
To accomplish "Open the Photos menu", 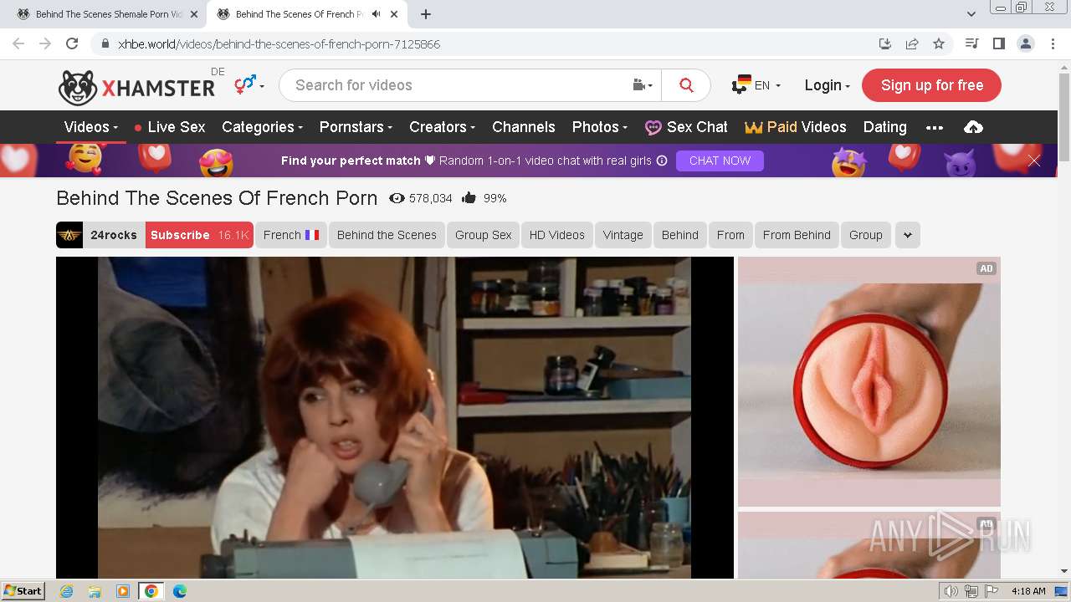I will point(600,127).
